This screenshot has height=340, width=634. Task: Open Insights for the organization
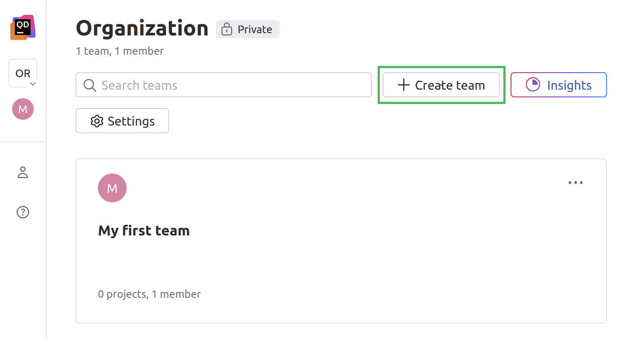[559, 85]
